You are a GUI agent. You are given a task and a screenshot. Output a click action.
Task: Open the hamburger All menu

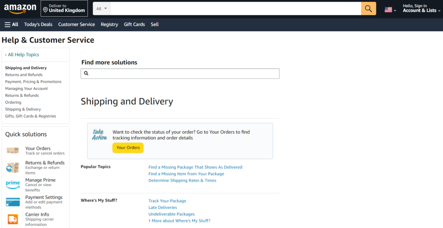(12, 25)
